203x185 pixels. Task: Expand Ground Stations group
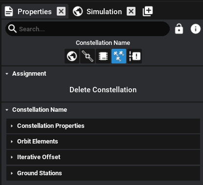click(x=103, y=173)
